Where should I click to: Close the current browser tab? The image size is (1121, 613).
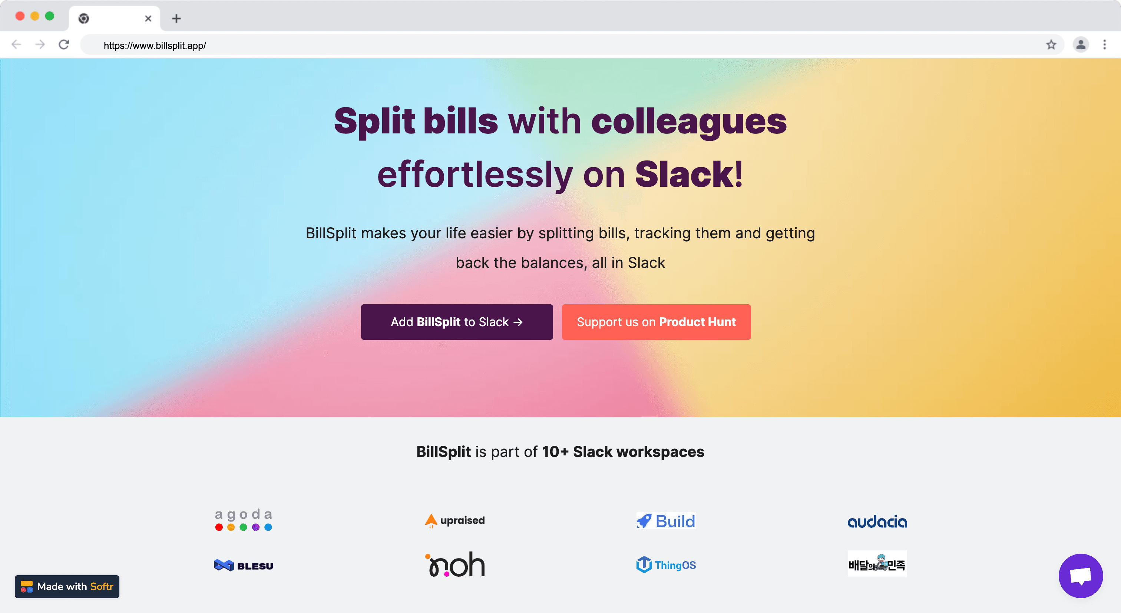click(148, 18)
